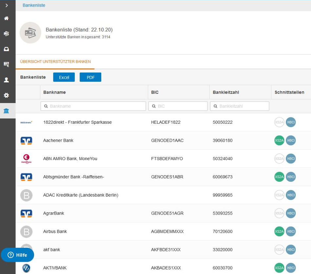Select the Aachener Bank name

[x=58, y=140]
